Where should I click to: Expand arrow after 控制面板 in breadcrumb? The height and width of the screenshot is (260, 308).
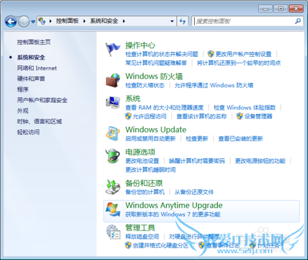pos(84,21)
